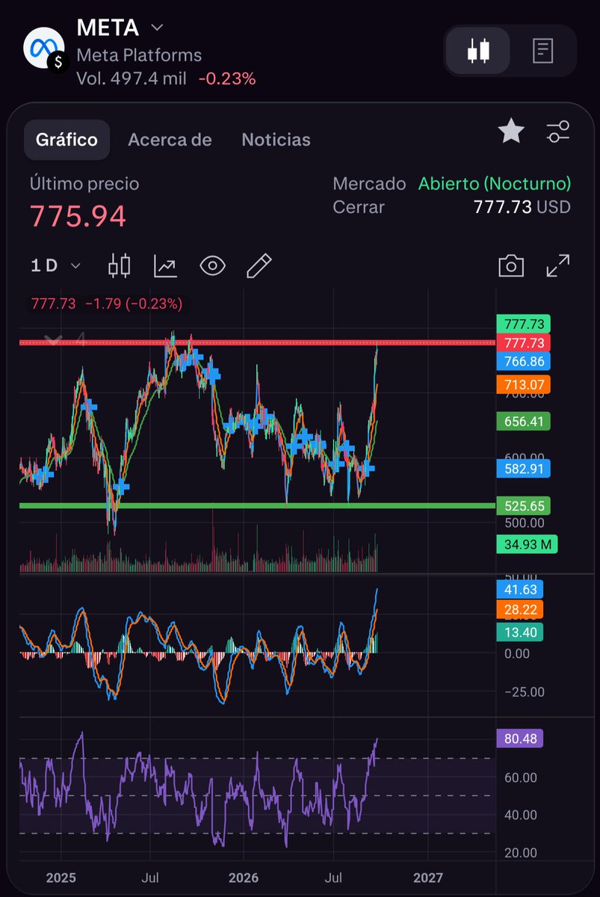The width and height of the screenshot is (600, 897).
Task: Take chart snapshot with camera icon
Action: pyautogui.click(x=511, y=265)
